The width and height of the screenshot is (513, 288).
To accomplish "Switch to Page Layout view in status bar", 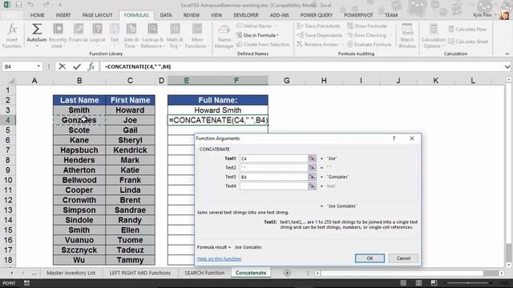I will (x=418, y=282).
